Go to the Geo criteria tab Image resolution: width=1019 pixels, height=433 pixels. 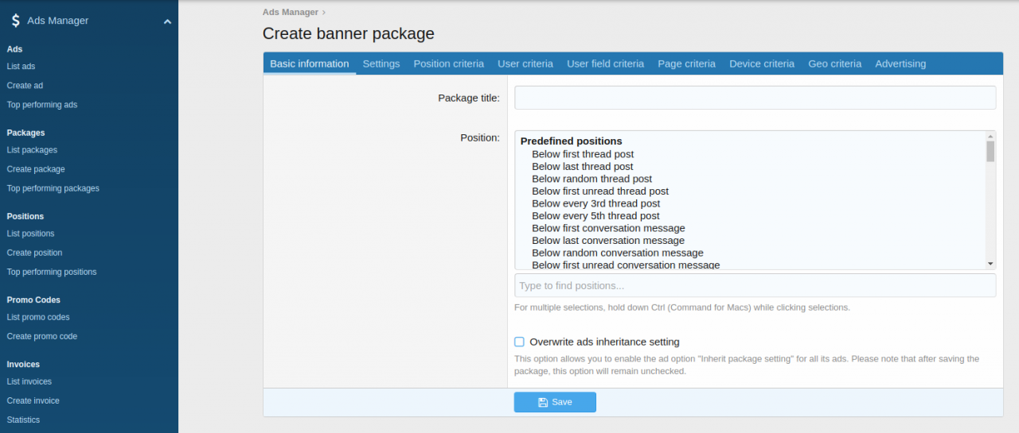834,64
